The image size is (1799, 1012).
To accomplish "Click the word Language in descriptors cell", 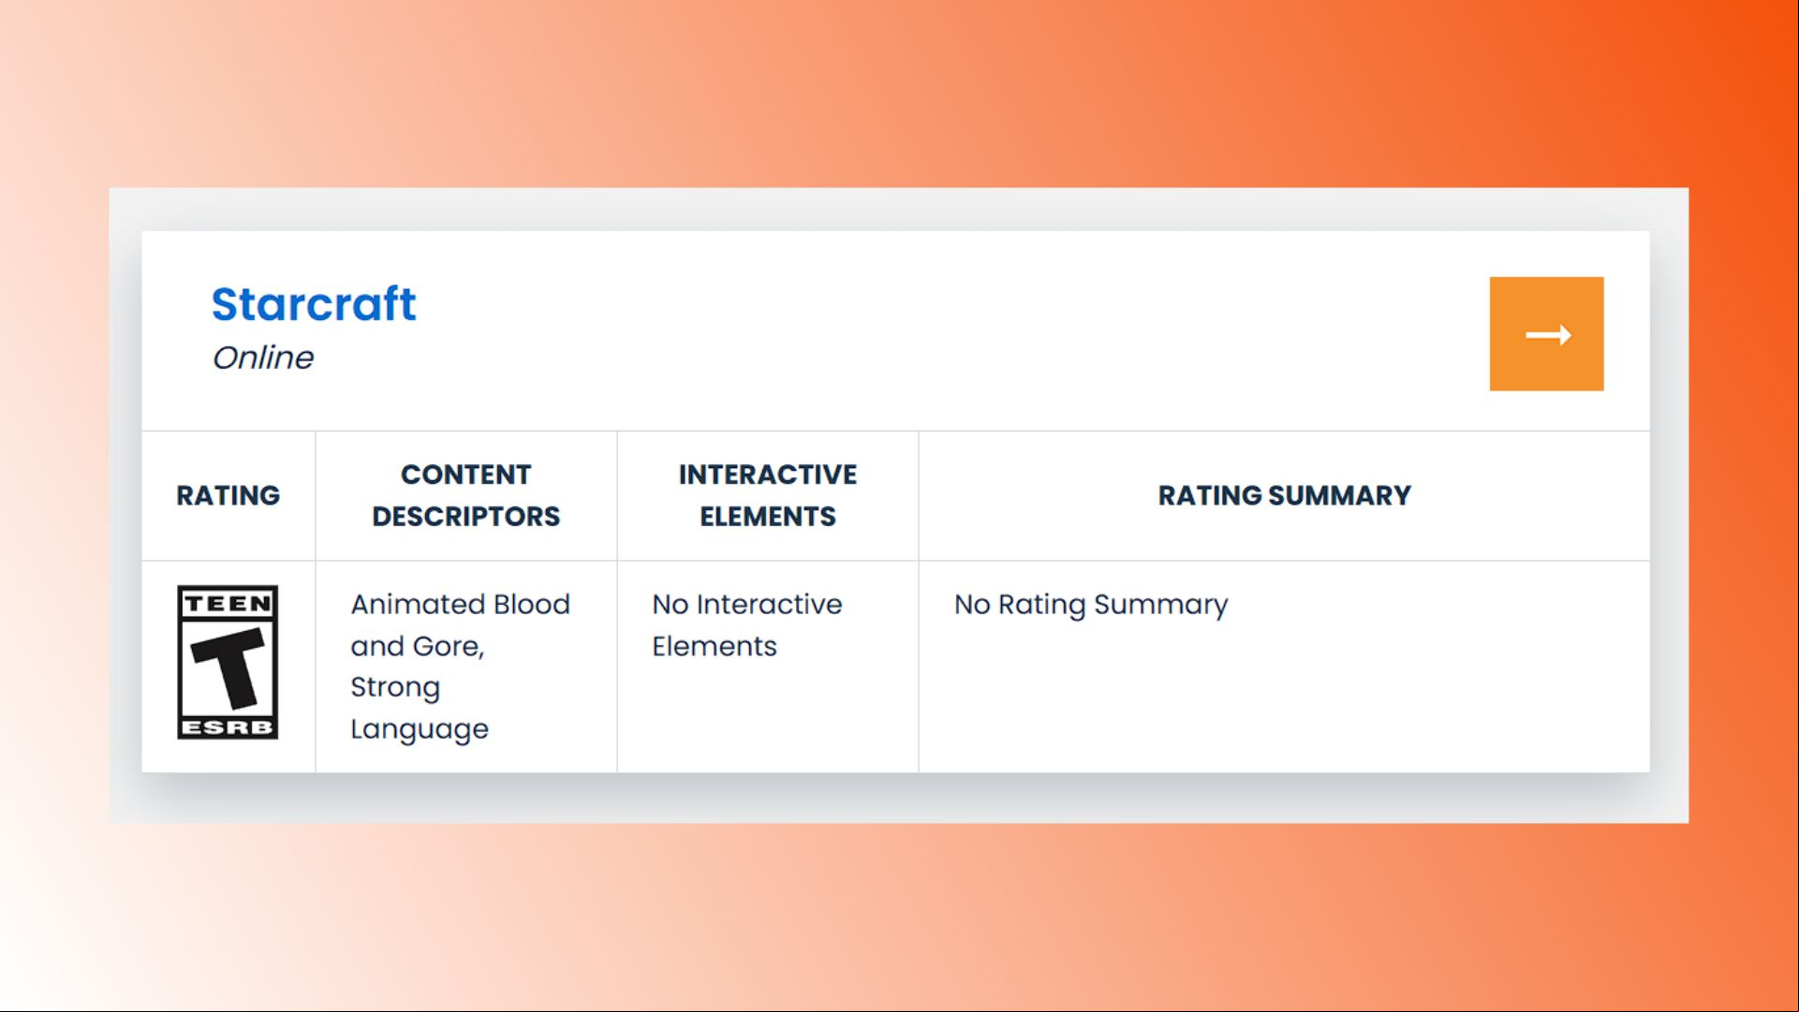I will 420,729.
